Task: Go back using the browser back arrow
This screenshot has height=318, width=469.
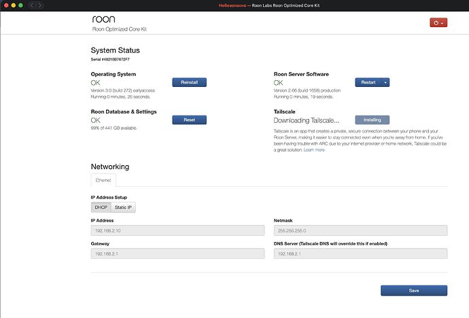Action: 32,5
